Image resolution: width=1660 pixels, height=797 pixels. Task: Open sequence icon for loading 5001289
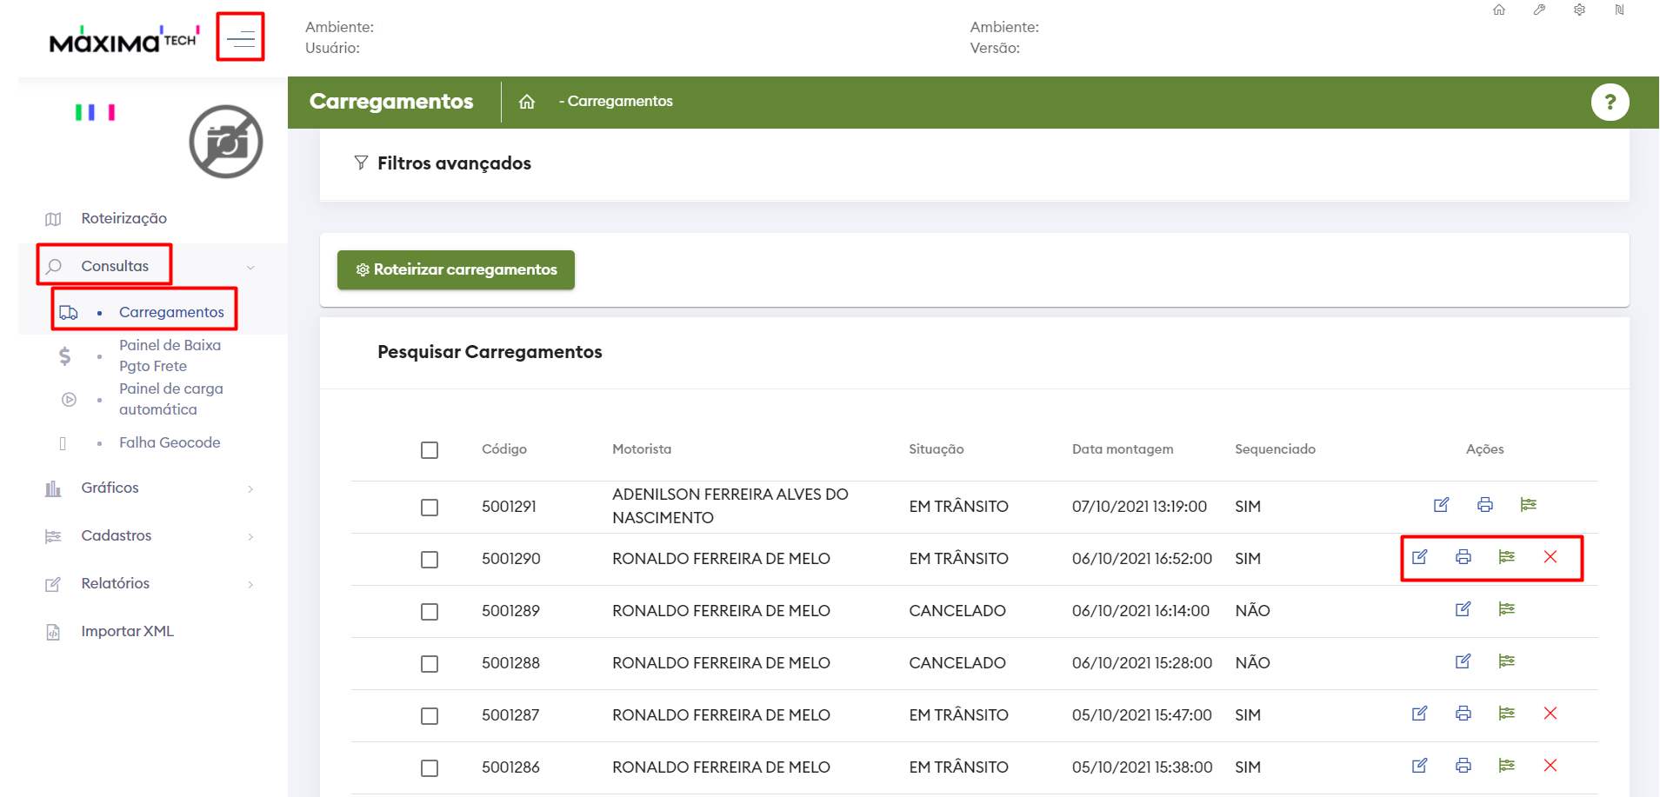point(1506,609)
